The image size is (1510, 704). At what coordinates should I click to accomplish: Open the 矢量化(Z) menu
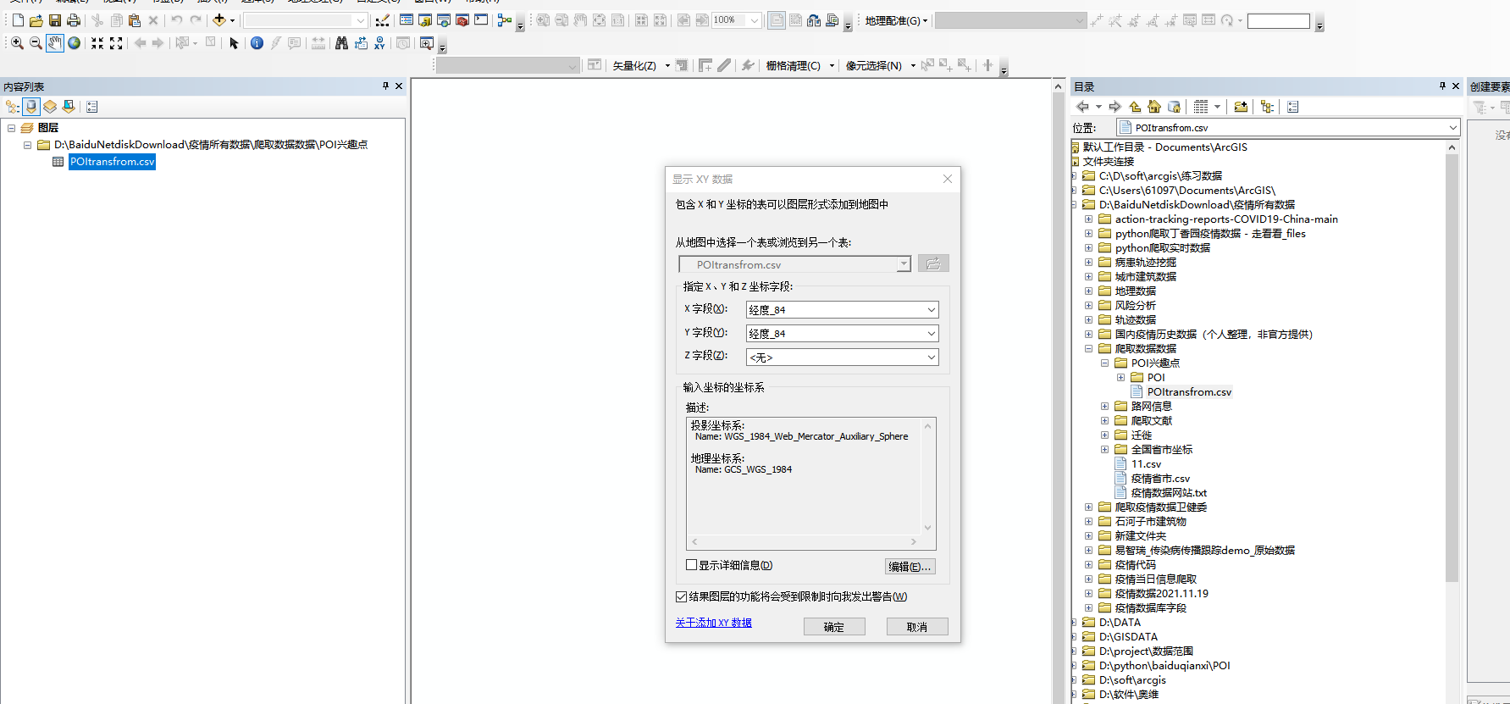tap(641, 65)
